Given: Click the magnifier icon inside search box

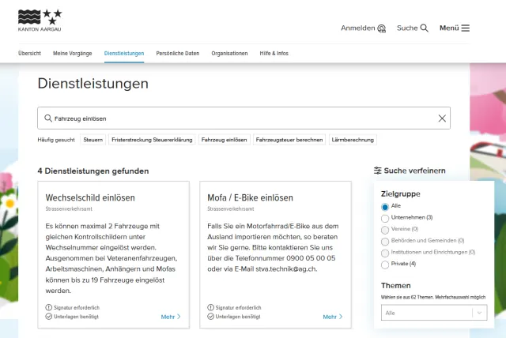Looking at the screenshot, I should (48, 118).
